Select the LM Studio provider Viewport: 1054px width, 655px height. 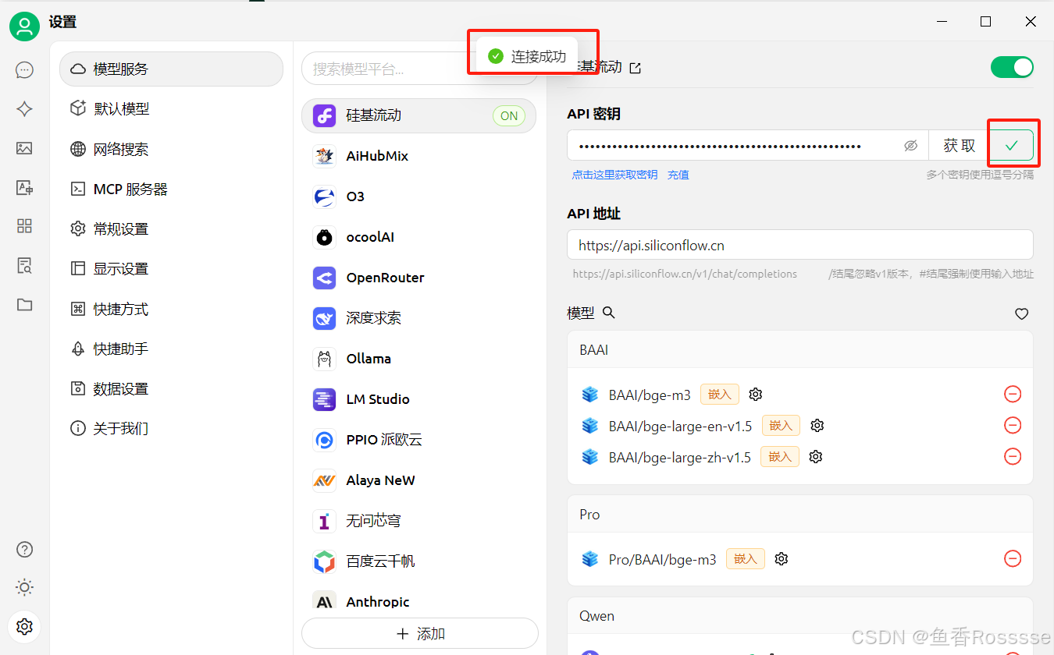click(419, 399)
